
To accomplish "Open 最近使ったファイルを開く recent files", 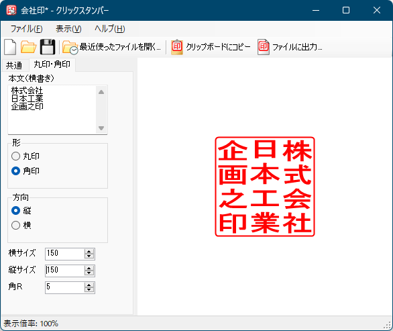I will tap(111, 47).
